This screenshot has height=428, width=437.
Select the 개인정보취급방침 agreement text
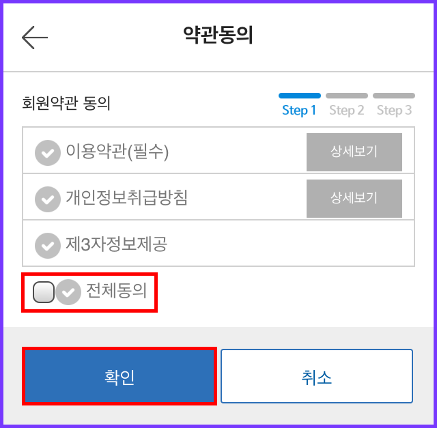126,198
